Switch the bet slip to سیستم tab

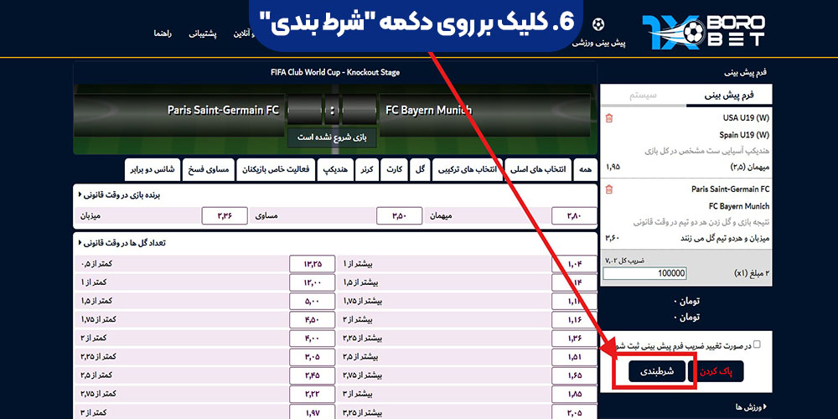[644, 96]
